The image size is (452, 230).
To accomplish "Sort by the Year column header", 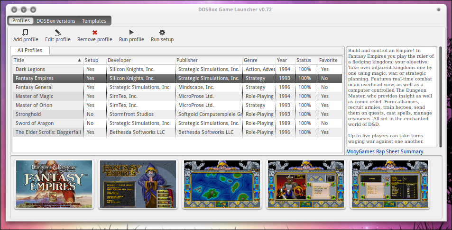I will [285, 60].
